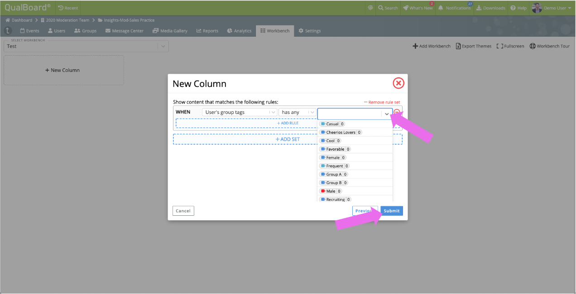Open Notifications bell
The width and height of the screenshot is (576, 294).
coord(455,8)
